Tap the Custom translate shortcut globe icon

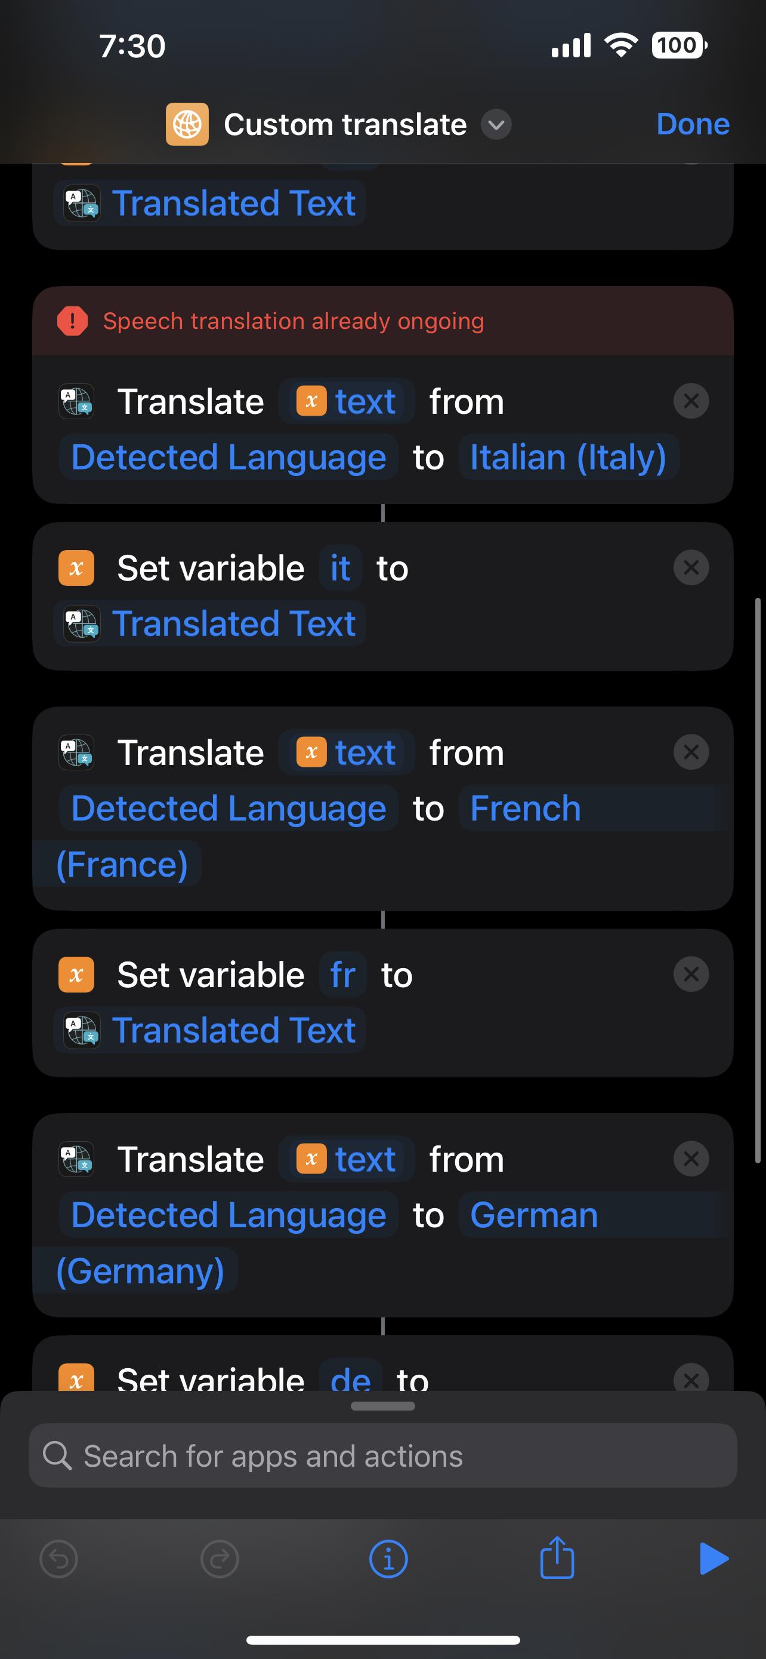(188, 124)
